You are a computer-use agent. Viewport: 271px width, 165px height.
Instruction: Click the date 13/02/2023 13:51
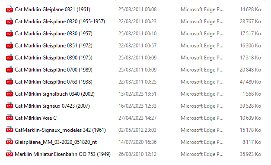137,93
